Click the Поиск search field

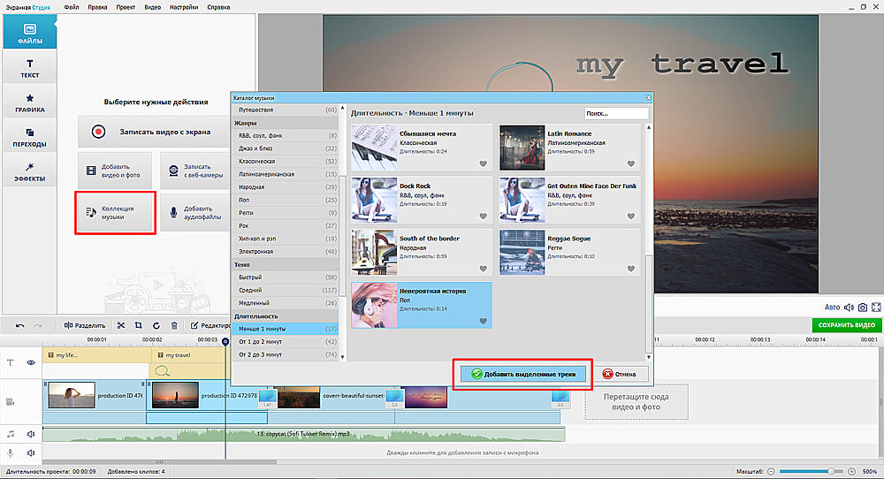(616, 113)
